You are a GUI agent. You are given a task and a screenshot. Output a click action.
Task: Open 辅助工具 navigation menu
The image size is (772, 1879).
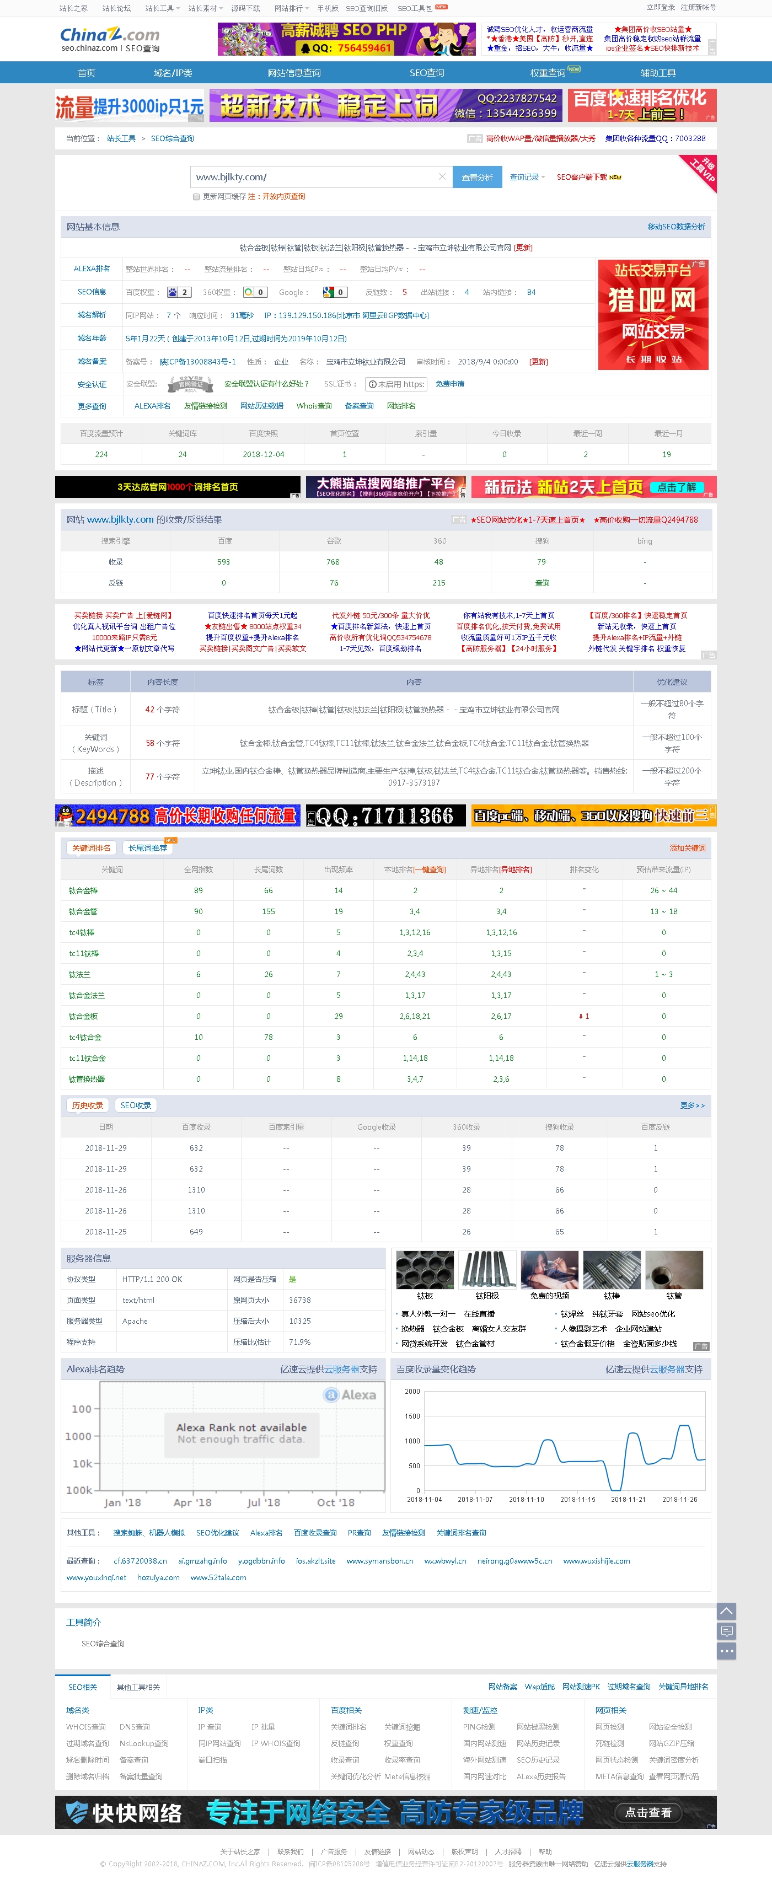[657, 73]
